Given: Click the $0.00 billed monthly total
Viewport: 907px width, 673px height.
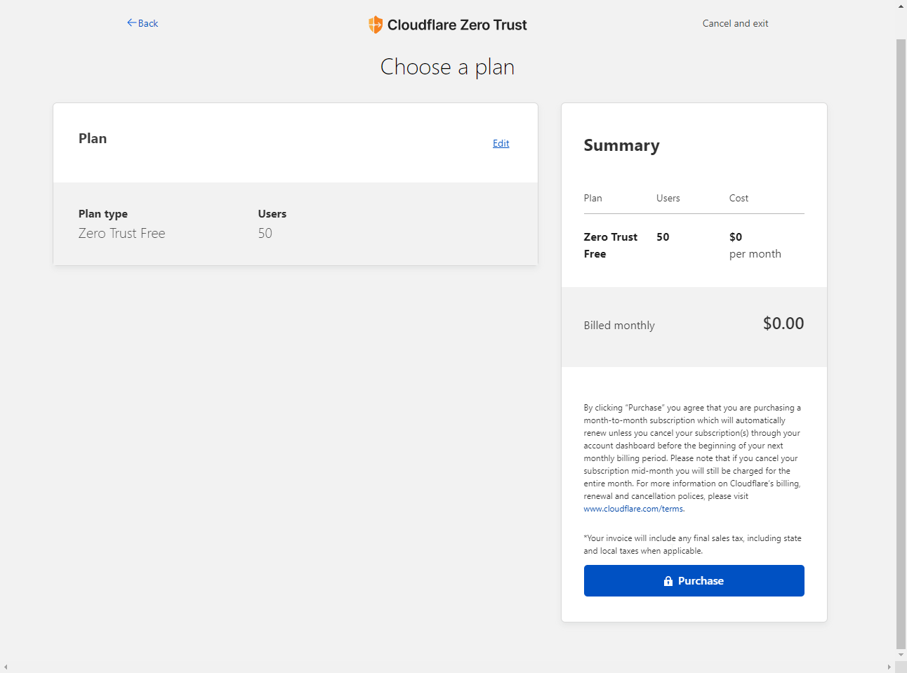Looking at the screenshot, I should tap(783, 324).
